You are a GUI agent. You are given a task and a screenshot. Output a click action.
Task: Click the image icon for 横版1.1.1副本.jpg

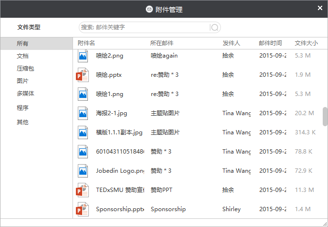83,132
